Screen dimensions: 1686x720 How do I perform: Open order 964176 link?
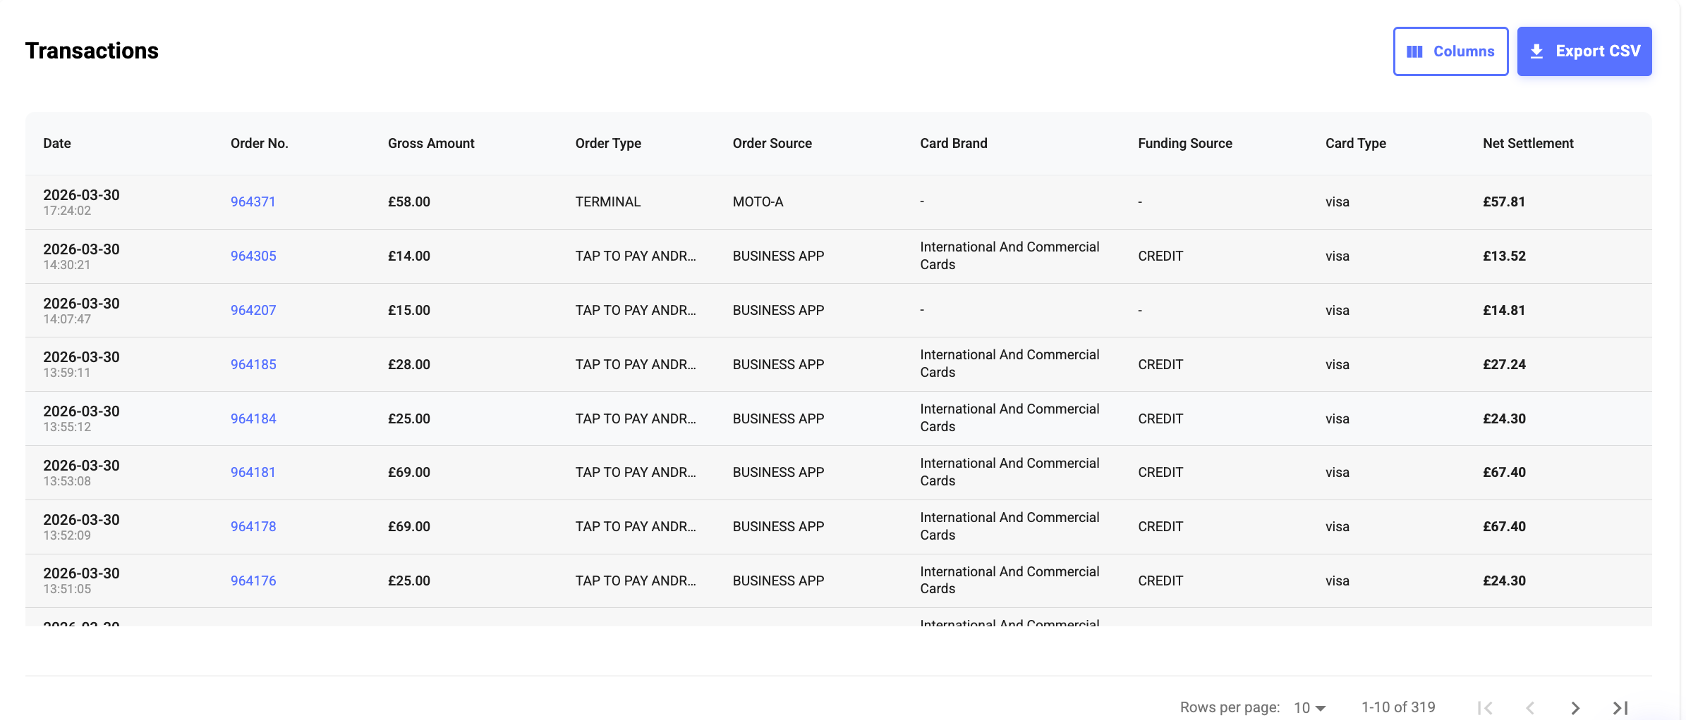(253, 581)
